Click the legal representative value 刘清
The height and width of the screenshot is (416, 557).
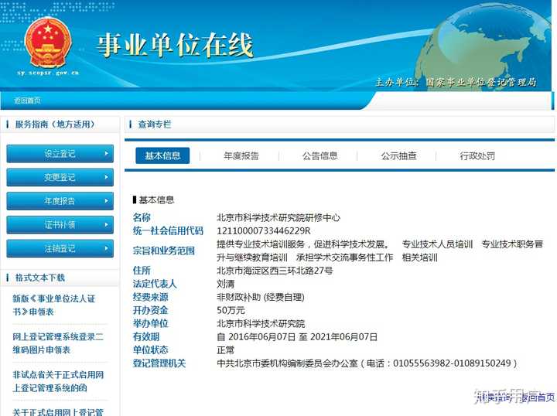coord(226,284)
